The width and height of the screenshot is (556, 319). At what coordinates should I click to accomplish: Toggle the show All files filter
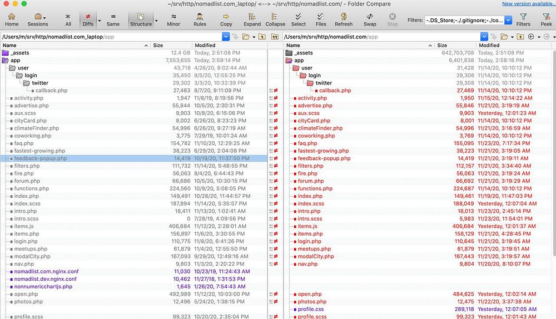(68, 19)
